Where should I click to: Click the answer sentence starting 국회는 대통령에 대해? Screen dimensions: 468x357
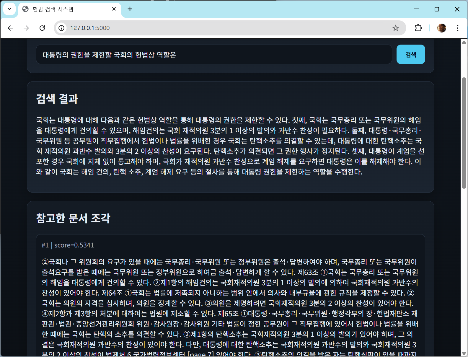230,146
